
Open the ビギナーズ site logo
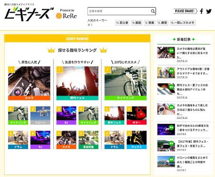click(x=29, y=14)
